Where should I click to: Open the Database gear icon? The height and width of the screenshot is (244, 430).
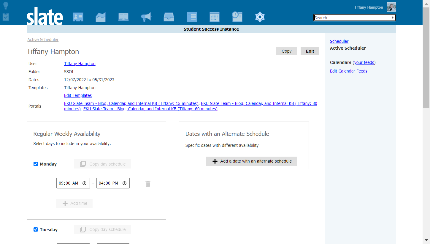[260, 17]
